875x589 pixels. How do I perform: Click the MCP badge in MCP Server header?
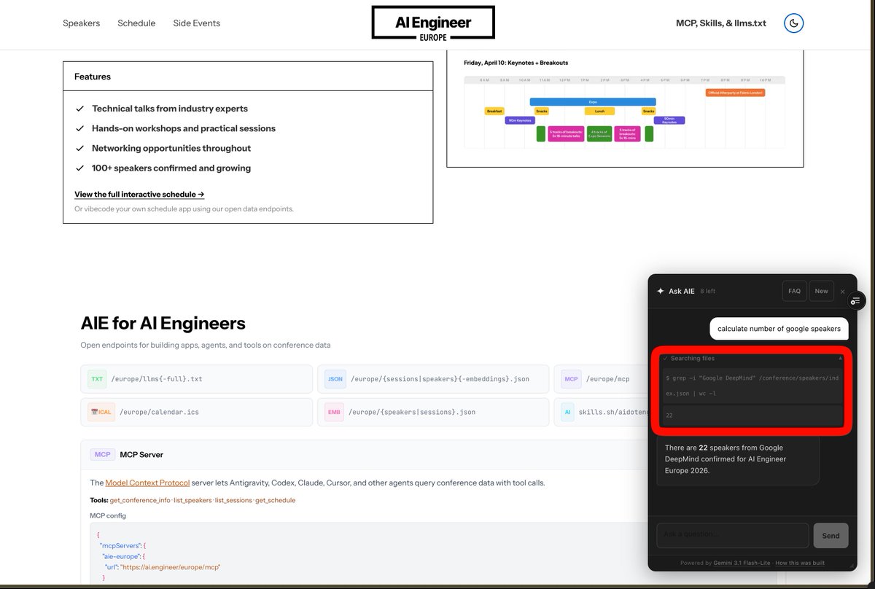click(x=102, y=454)
